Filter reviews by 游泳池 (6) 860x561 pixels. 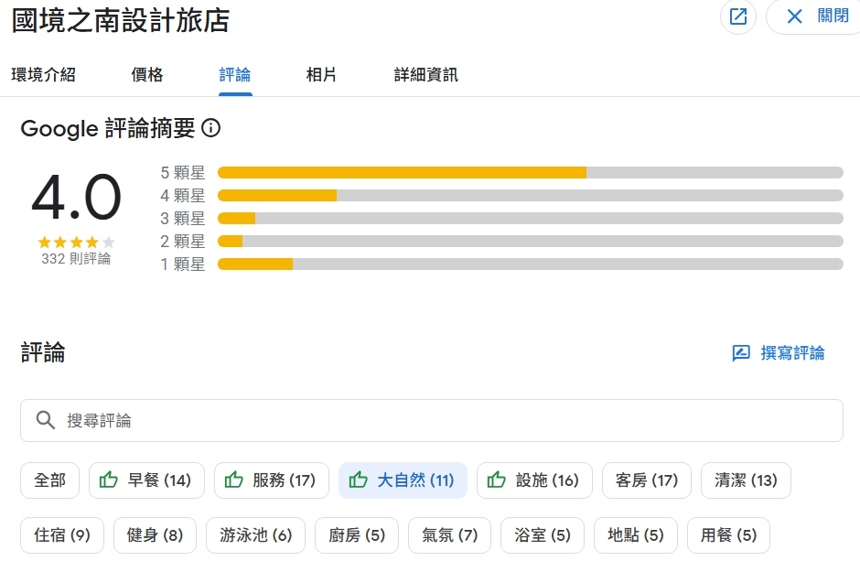(255, 535)
